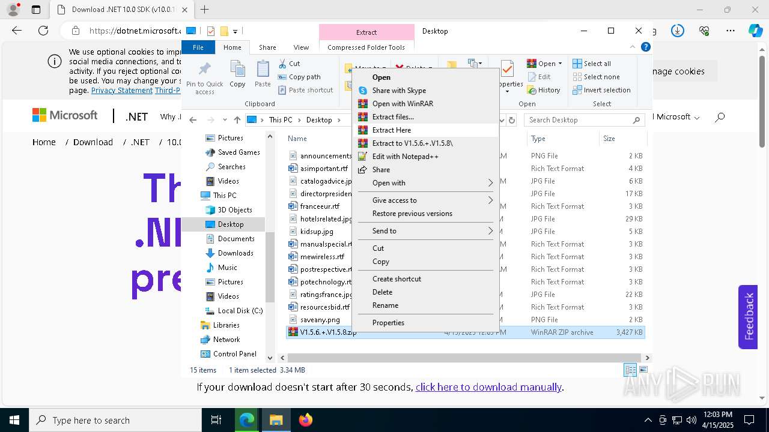Switch to the View ribbon tab
The height and width of the screenshot is (432, 769).
click(301, 47)
